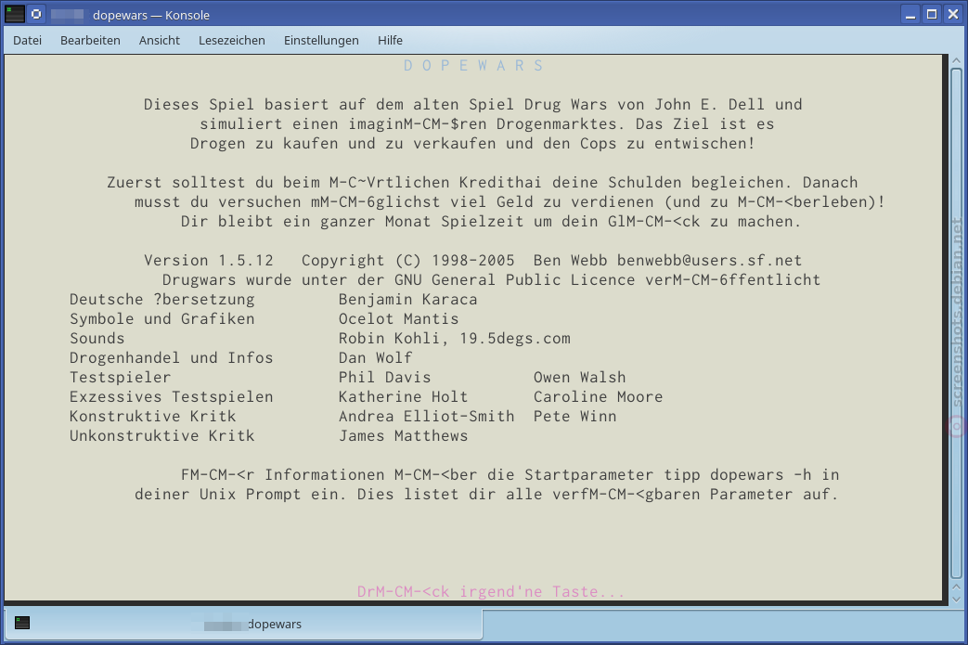This screenshot has height=645, width=968.
Task: Click the 'Unkonstruktive Kritk' label
Action: pyautogui.click(x=161, y=436)
